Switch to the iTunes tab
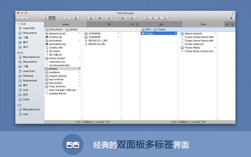Viewport: 251px width, 157px height. pos(203,24)
